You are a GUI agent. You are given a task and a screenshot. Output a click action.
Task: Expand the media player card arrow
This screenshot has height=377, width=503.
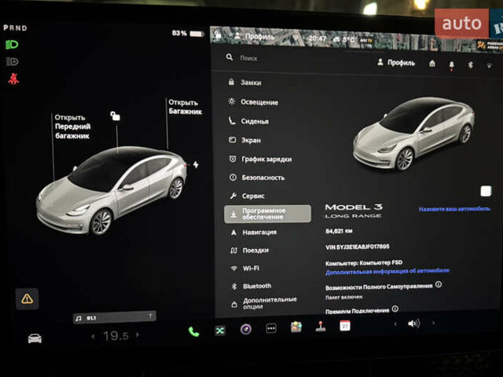[x=151, y=317]
